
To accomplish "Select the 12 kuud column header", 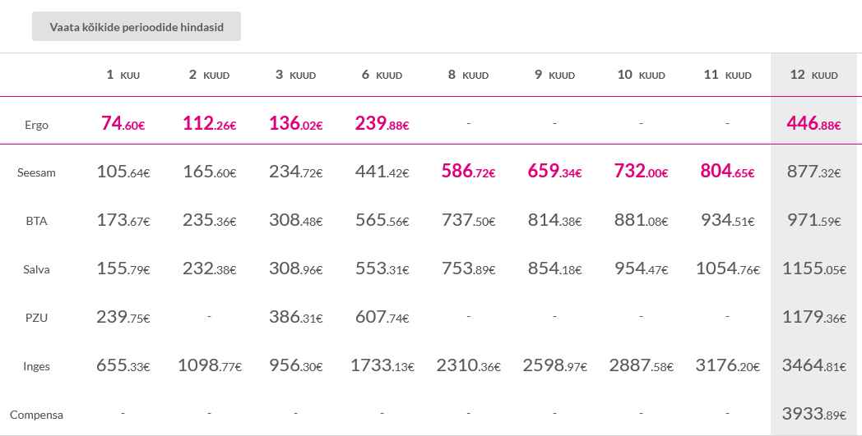I will click(813, 75).
